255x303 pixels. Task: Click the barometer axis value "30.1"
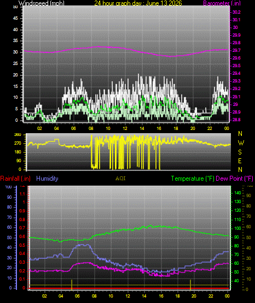236,20
